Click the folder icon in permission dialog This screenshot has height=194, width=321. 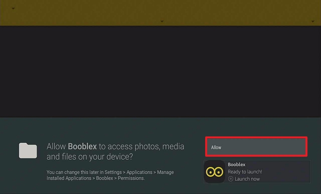click(x=28, y=151)
